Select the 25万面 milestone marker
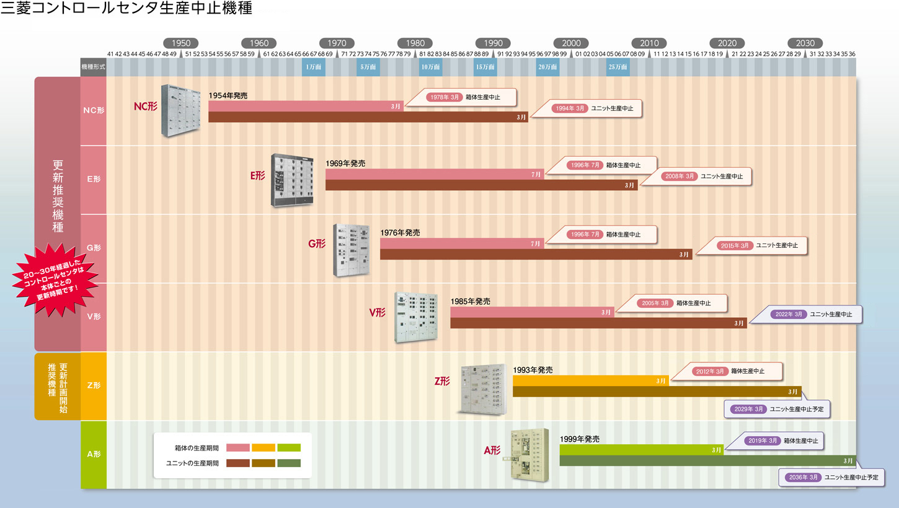Viewport: 899px width, 508px height. (x=618, y=66)
